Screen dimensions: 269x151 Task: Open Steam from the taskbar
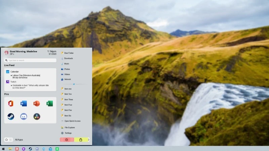[30, 149]
